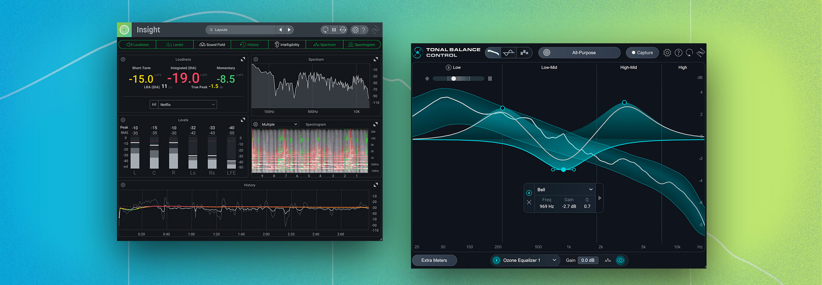Select the Intelligibility tab
This screenshot has width=822, height=285.
(287, 45)
